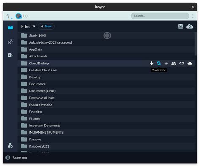The width and height of the screenshot is (200, 167).
Task: Click the cloud icon on Cloud Backup row
Action: 190,63
